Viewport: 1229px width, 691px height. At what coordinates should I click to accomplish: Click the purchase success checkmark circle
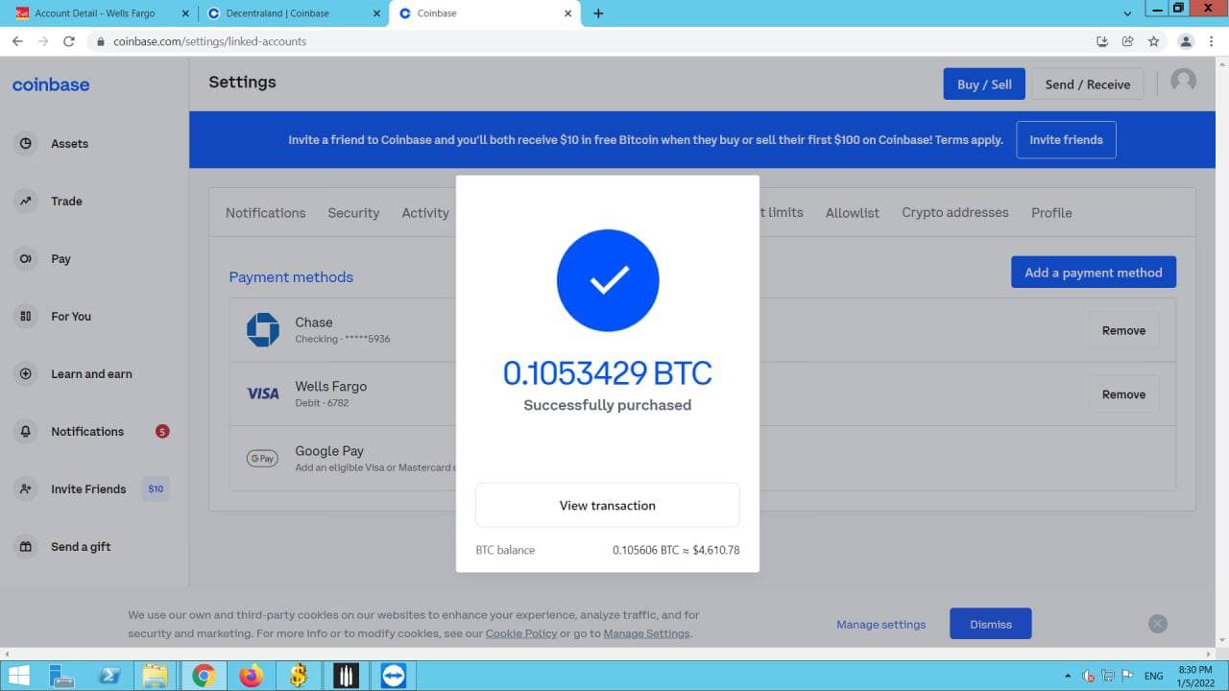pos(608,280)
